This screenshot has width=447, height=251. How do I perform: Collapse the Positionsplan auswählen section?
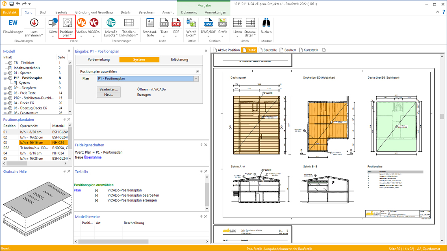[x=197, y=72]
